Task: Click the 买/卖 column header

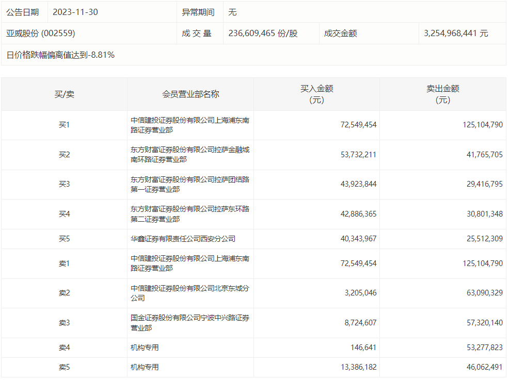Action: pyautogui.click(x=64, y=94)
